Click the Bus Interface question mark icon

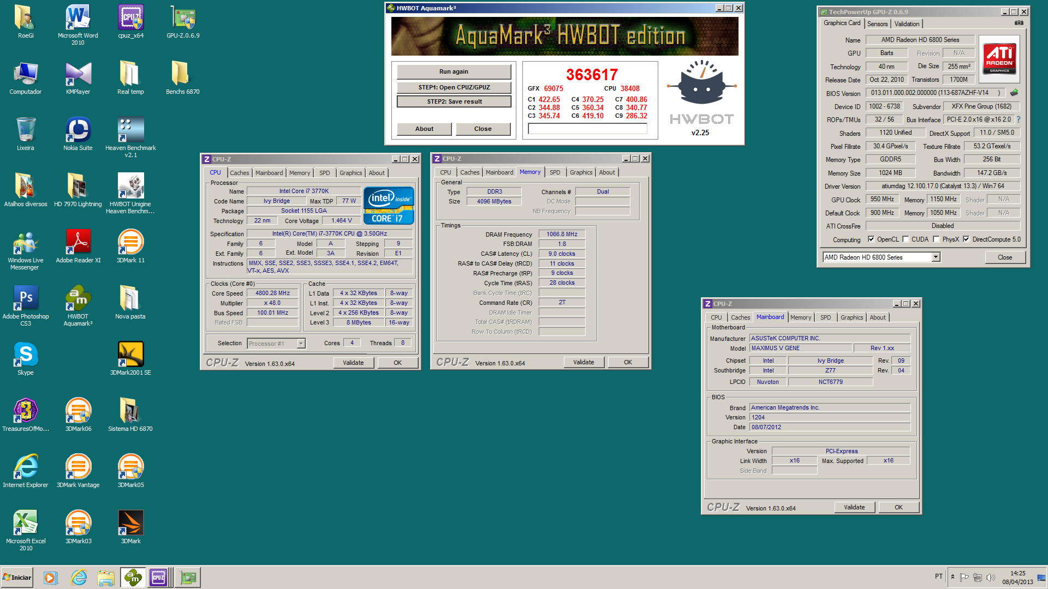[x=1019, y=119]
